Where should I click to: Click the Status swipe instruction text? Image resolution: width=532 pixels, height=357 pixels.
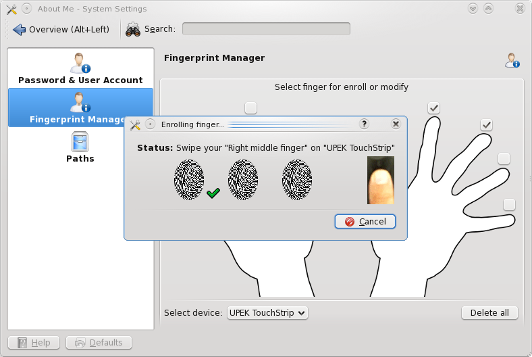point(265,148)
